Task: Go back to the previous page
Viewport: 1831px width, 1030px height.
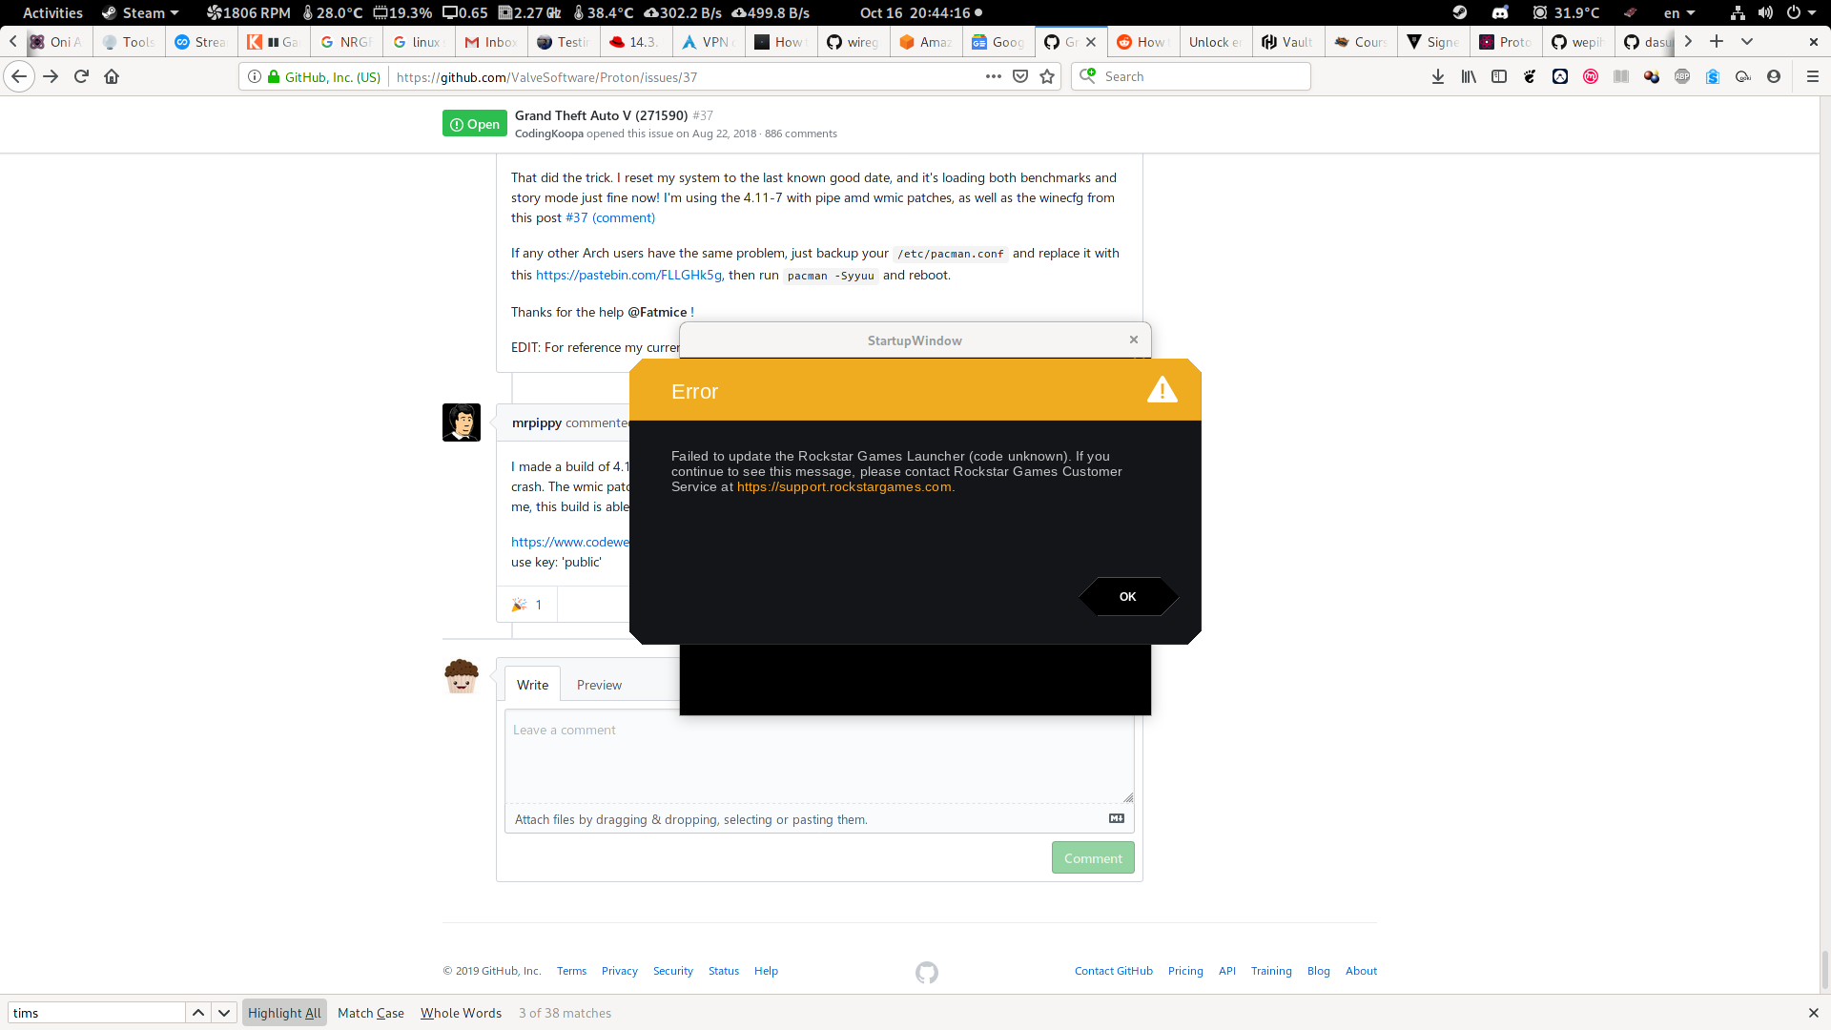Action: tap(19, 76)
